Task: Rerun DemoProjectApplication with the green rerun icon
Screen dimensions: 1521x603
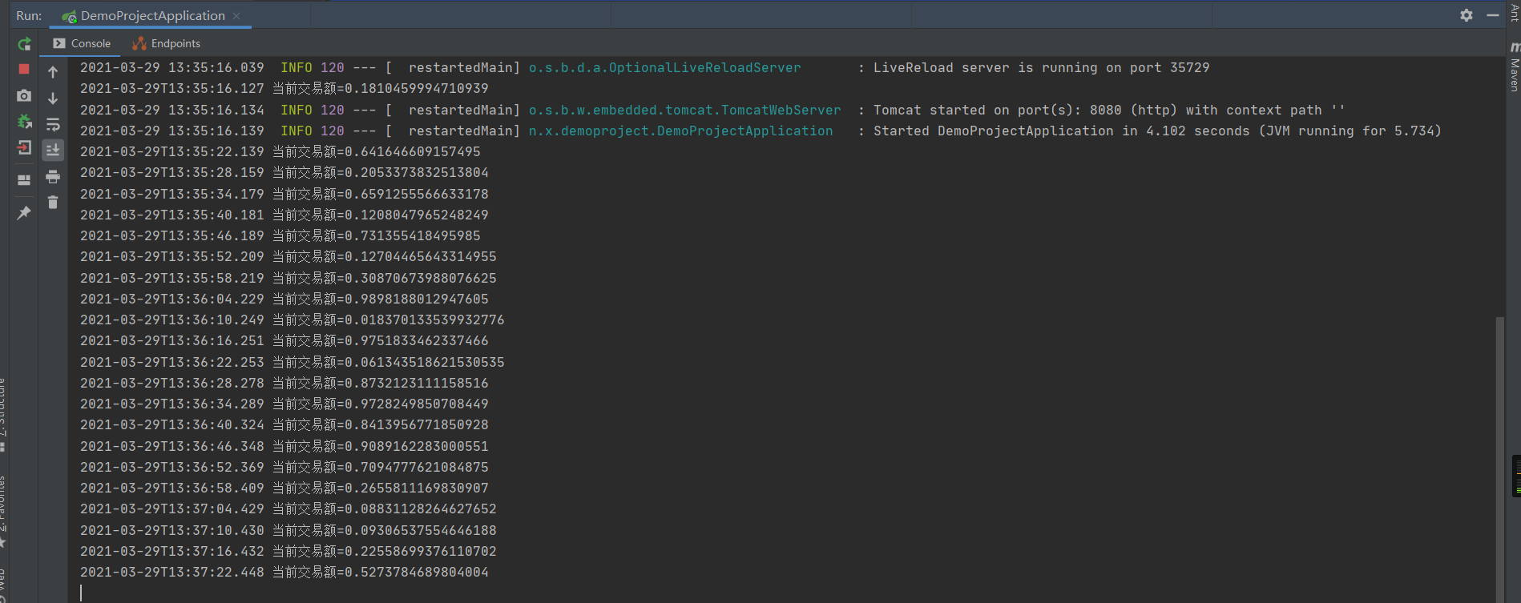Action: coord(24,44)
